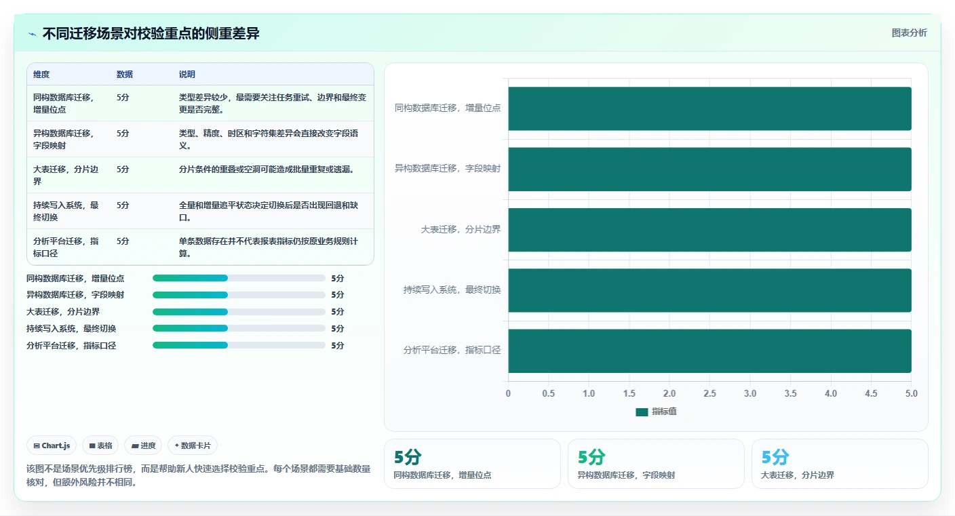The width and height of the screenshot is (955, 516).
Task: Click progress bar for 分析平台迁移，指标口径
Action: point(239,345)
